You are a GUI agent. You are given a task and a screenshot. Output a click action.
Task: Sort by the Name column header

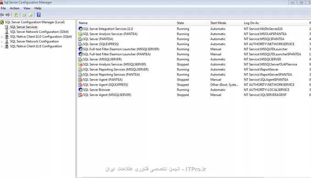126,23
